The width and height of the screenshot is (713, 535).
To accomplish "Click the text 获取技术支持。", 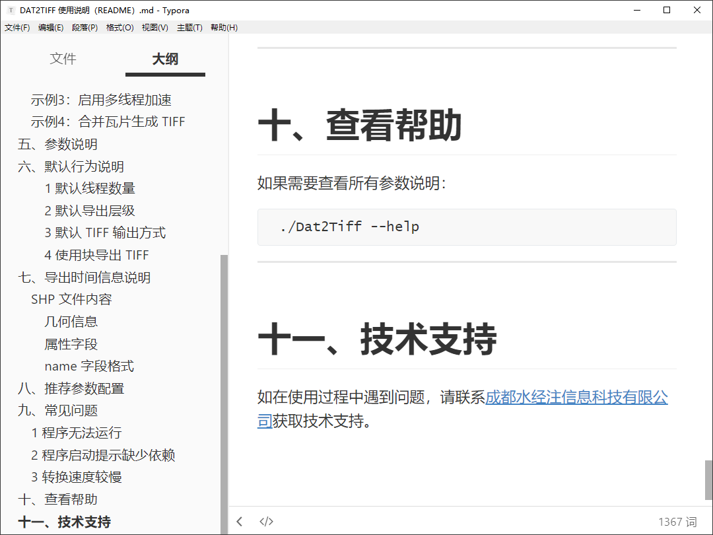I will pos(322,420).
